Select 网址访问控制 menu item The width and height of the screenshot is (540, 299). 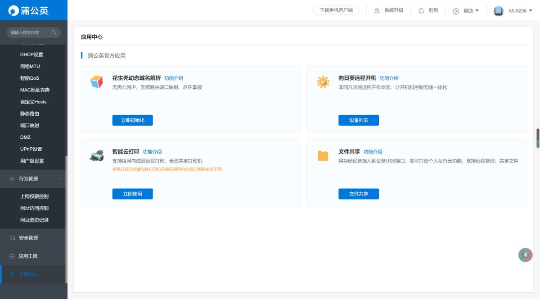click(x=34, y=208)
